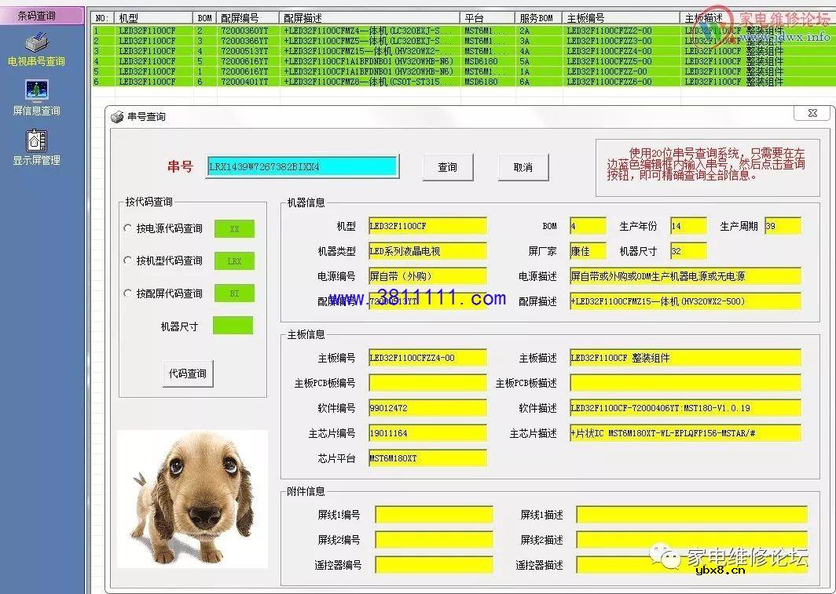Image resolution: width=836 pixels, height=594 pixels.
Task: Select the 按电源代码查询 radio button
Action: tap(128, 229)
